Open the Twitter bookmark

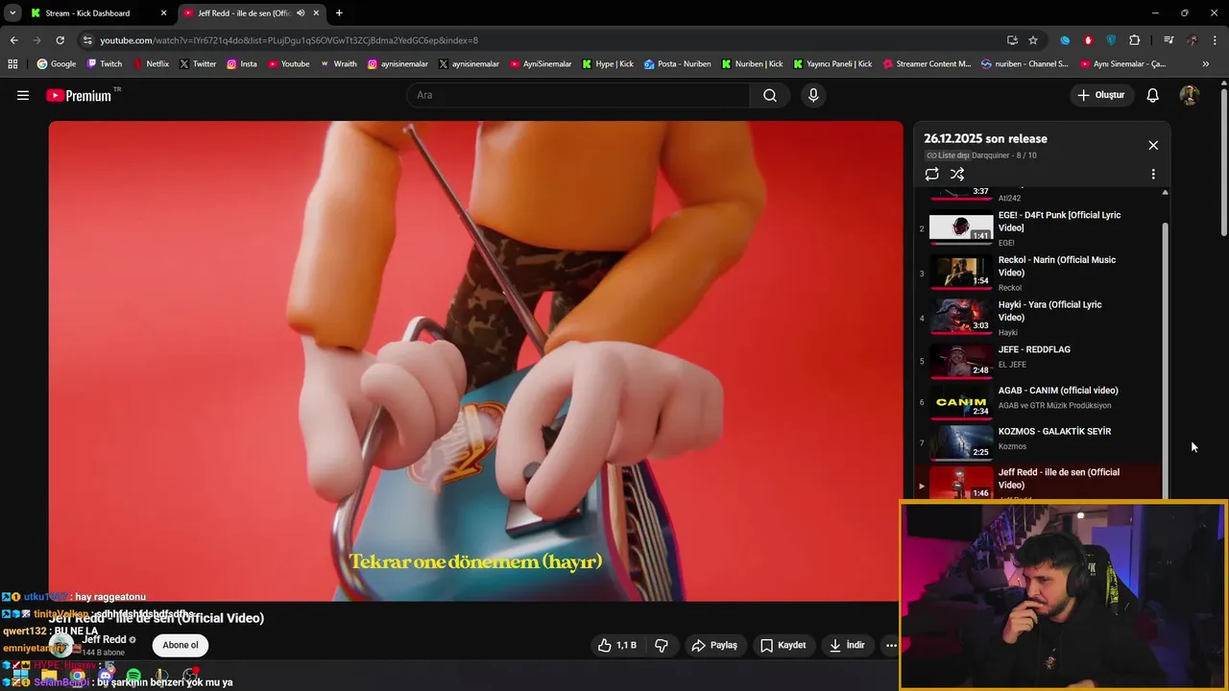coord(198,64)
